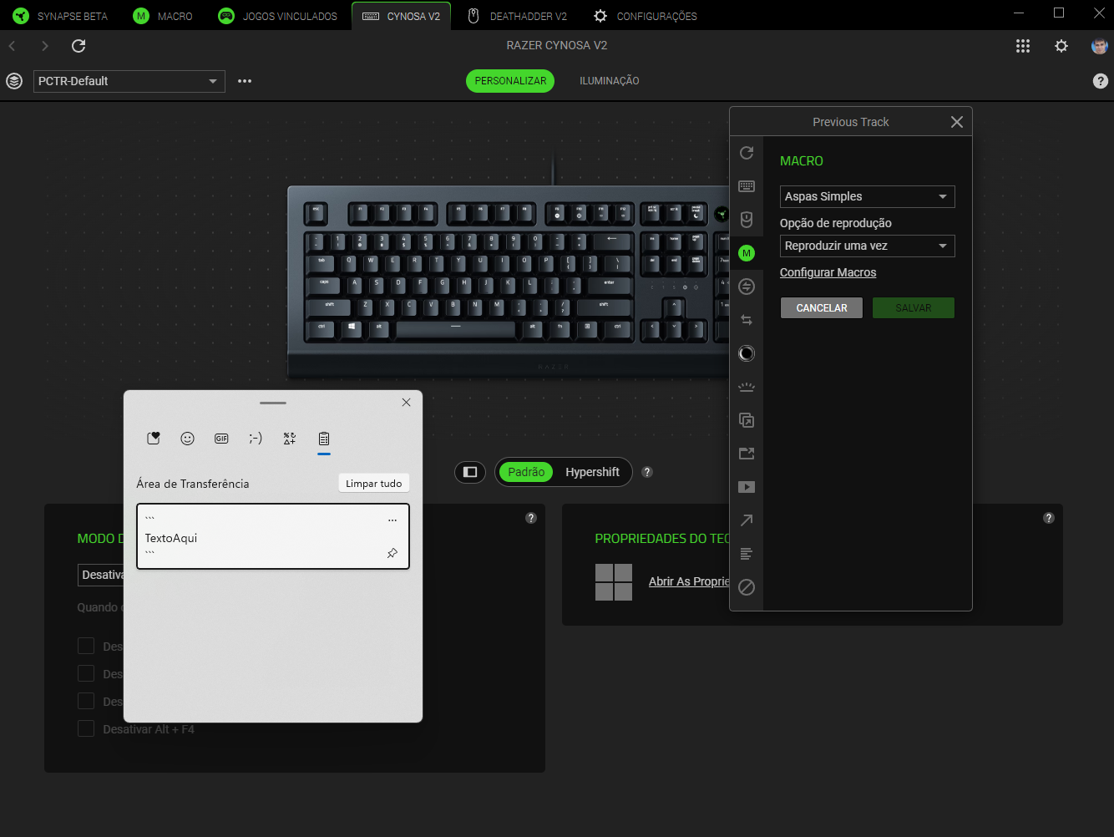Open the Clipboard history tab icon
The image size is (1114, 837).
pos(324,439)
